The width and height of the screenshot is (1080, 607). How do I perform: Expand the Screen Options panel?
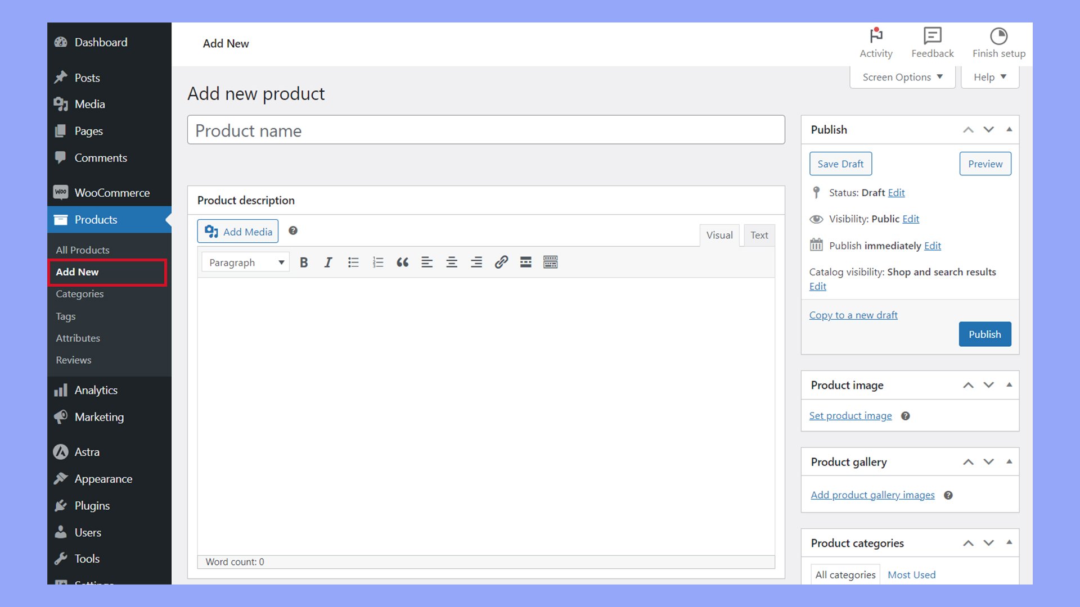[902, 77]
